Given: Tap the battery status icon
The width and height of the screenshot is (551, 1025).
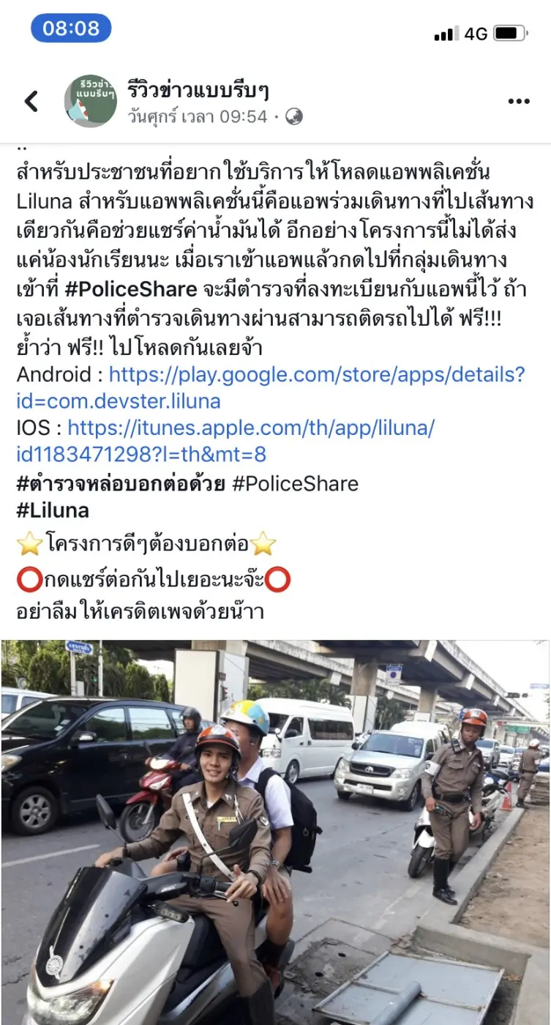Looking at the screenshot, I should pyautogui.click(x=510, y=33).
